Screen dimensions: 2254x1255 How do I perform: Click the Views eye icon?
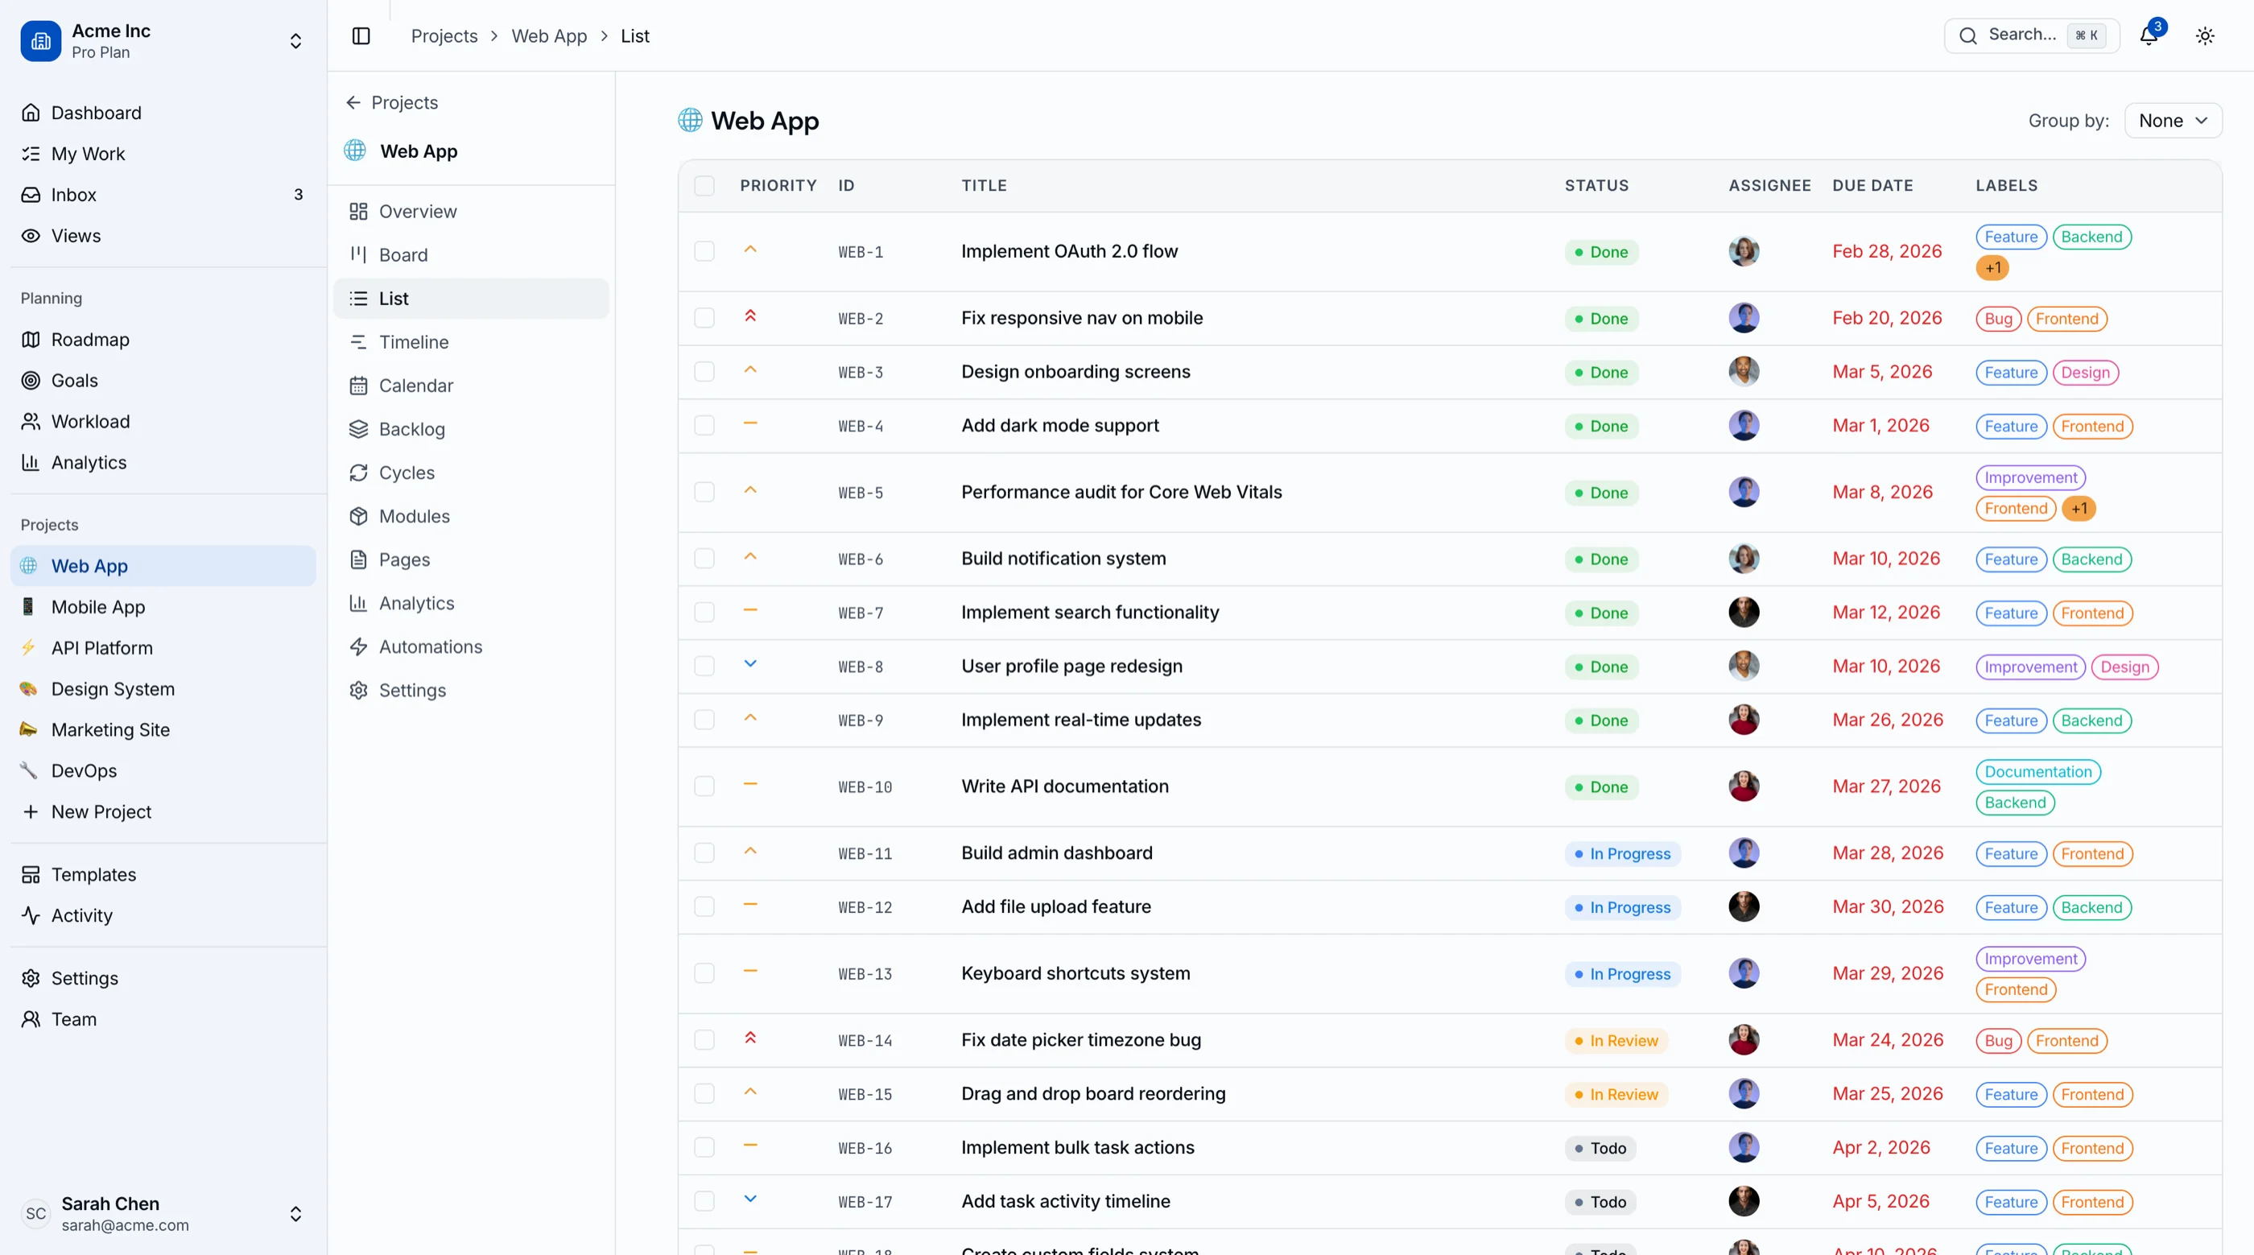tap(31, 235)
